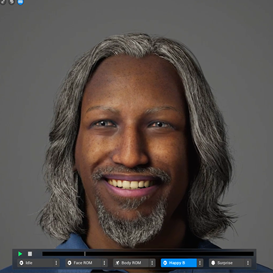Click the second round icon at top left

(11, 2)
